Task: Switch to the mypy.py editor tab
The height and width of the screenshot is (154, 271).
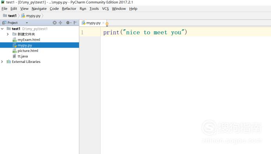Action: point(93,23)
